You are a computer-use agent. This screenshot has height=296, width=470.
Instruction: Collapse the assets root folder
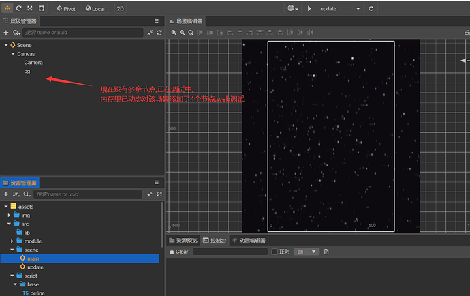(6, 206)
